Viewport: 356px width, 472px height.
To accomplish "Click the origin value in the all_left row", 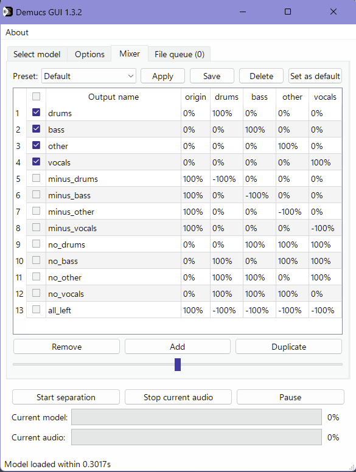I will [x=195, y=310].
